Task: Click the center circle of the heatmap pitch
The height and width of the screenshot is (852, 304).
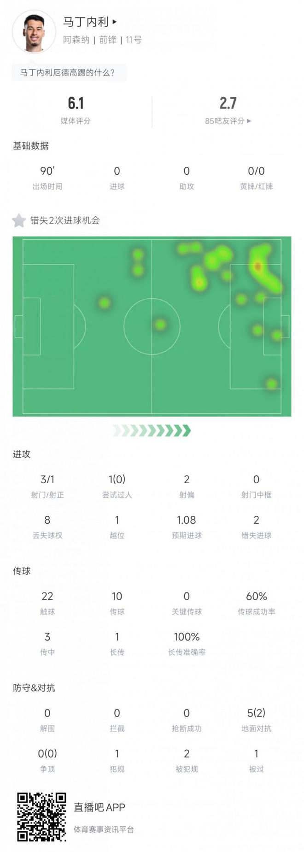Action: (x=152, y=326)
